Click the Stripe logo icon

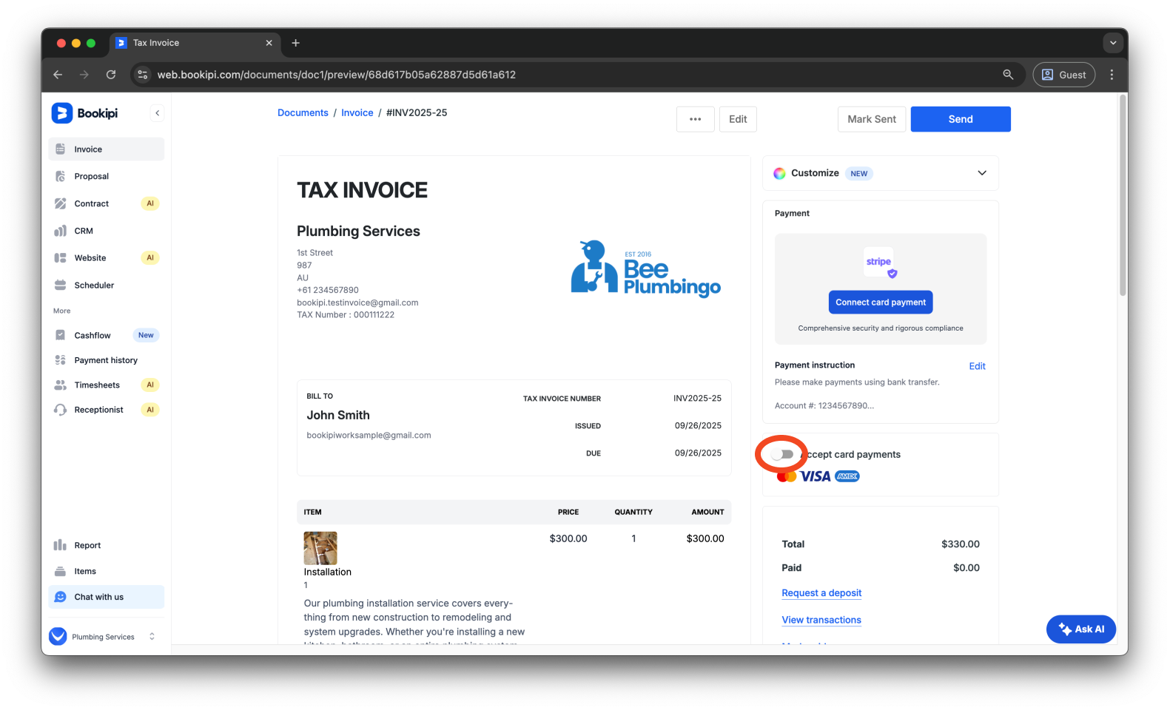(x=879, y=263)
